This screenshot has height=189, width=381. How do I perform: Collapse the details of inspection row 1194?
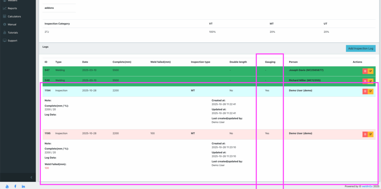[149, 91]
